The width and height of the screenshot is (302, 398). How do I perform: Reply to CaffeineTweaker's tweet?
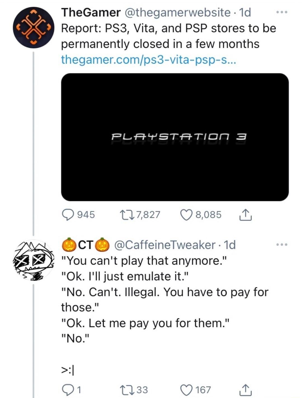coord(67,390)
